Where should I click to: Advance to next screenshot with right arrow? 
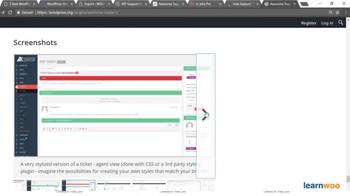click(206, 115)
